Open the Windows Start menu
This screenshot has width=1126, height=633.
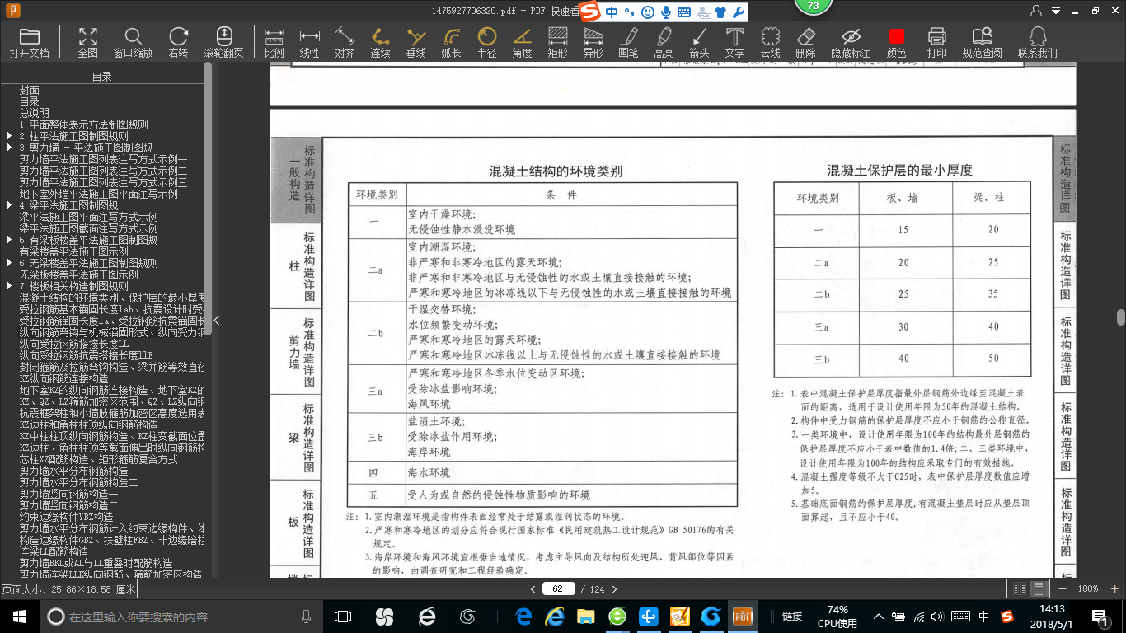[19, 617]
